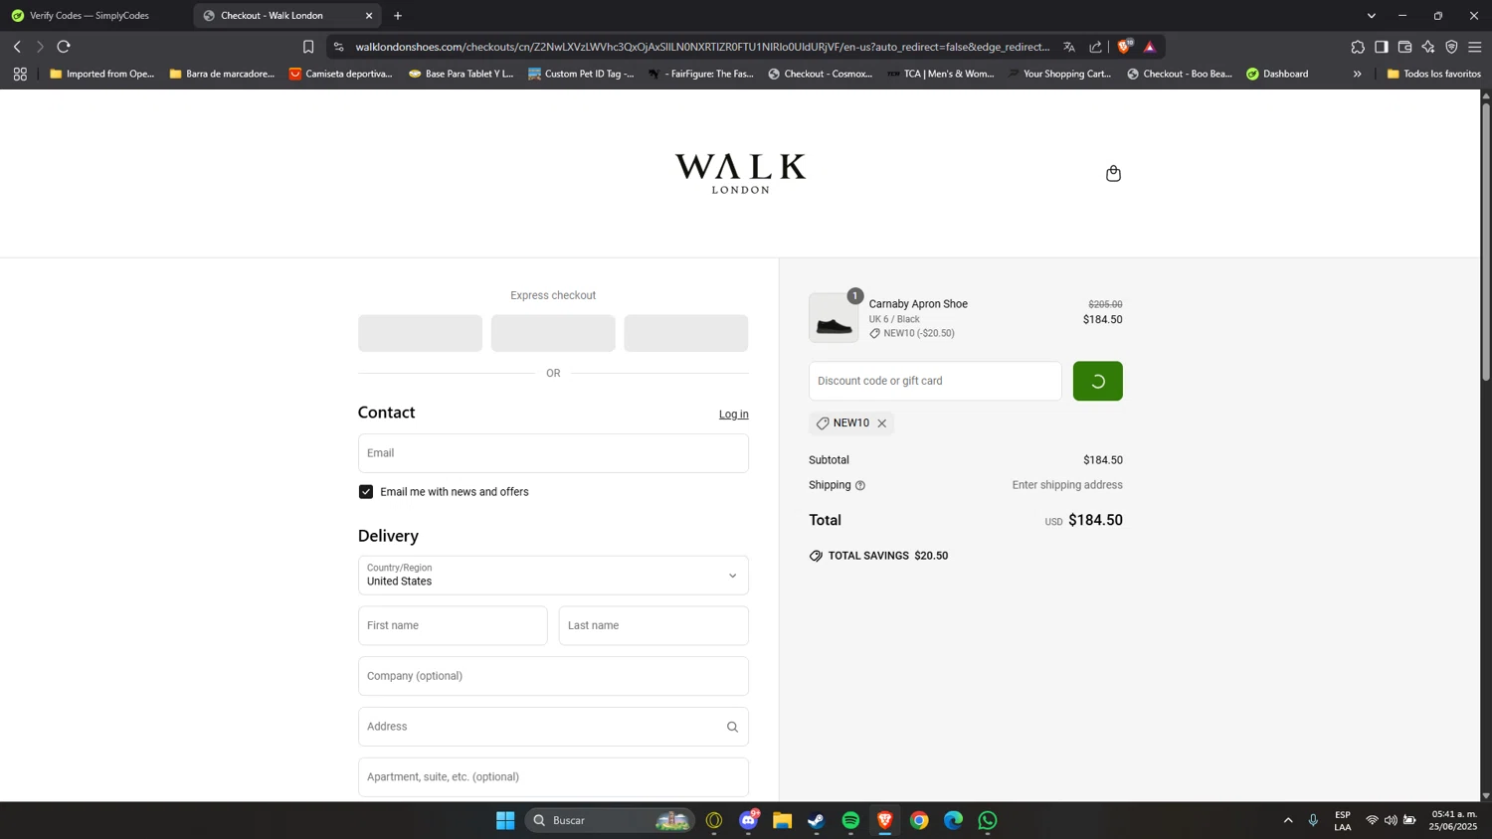
Task: Expand the Country/Region dropdown
Action: (x=553, y=576)
